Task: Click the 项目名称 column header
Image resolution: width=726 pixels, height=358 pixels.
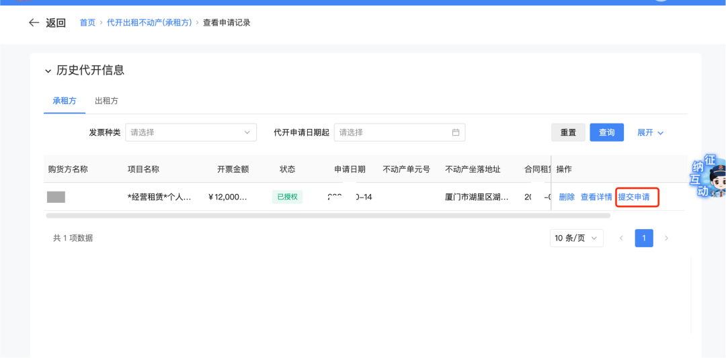Action: point(144,169)
